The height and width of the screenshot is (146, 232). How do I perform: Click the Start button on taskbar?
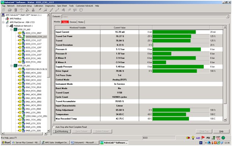6,143
